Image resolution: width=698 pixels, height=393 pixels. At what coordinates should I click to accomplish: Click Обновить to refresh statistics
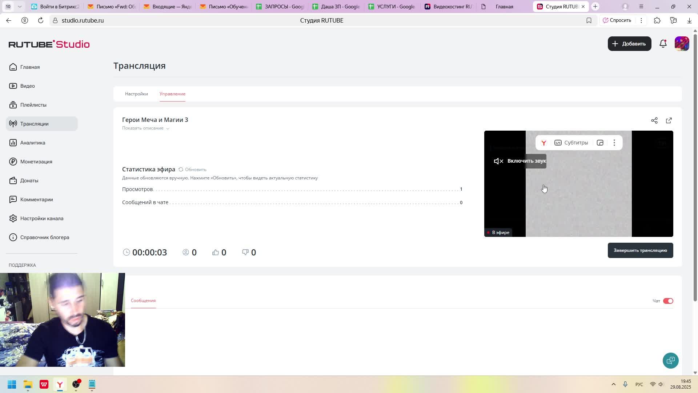pos(192,170)
